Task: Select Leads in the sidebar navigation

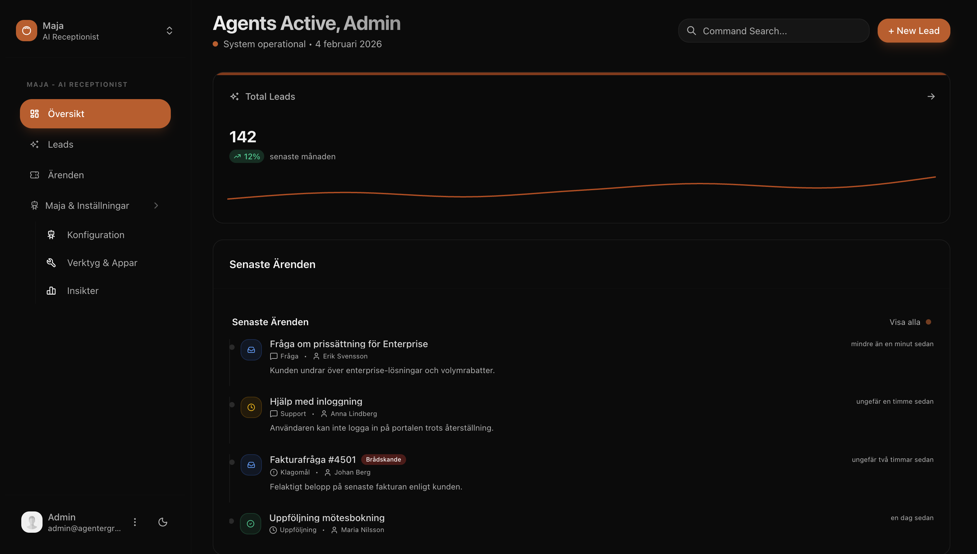Action: point(60,144)
